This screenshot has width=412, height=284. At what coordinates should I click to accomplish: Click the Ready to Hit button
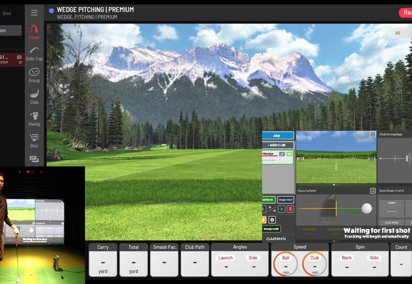coord(271,229)
